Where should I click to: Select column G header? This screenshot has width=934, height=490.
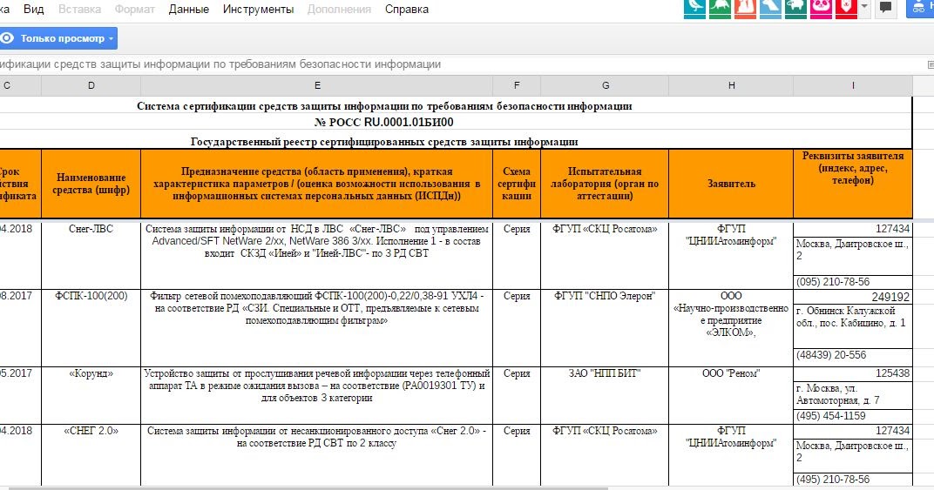click(x=606, y=86)
